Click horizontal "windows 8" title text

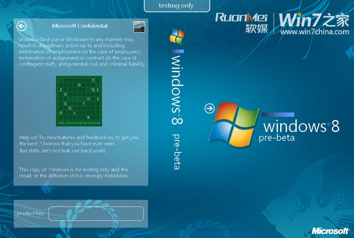tap(302, 126)
